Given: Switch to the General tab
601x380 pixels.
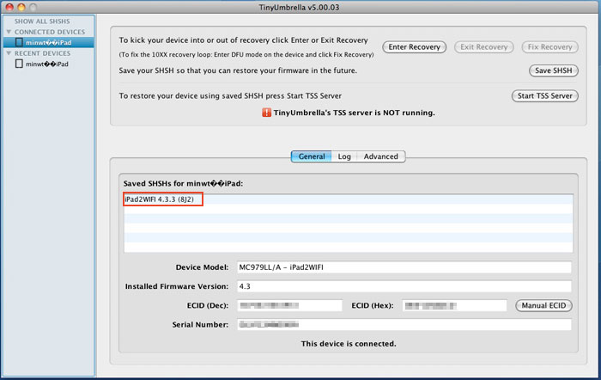Looking at the screenshot, I should tap(311, 156).
